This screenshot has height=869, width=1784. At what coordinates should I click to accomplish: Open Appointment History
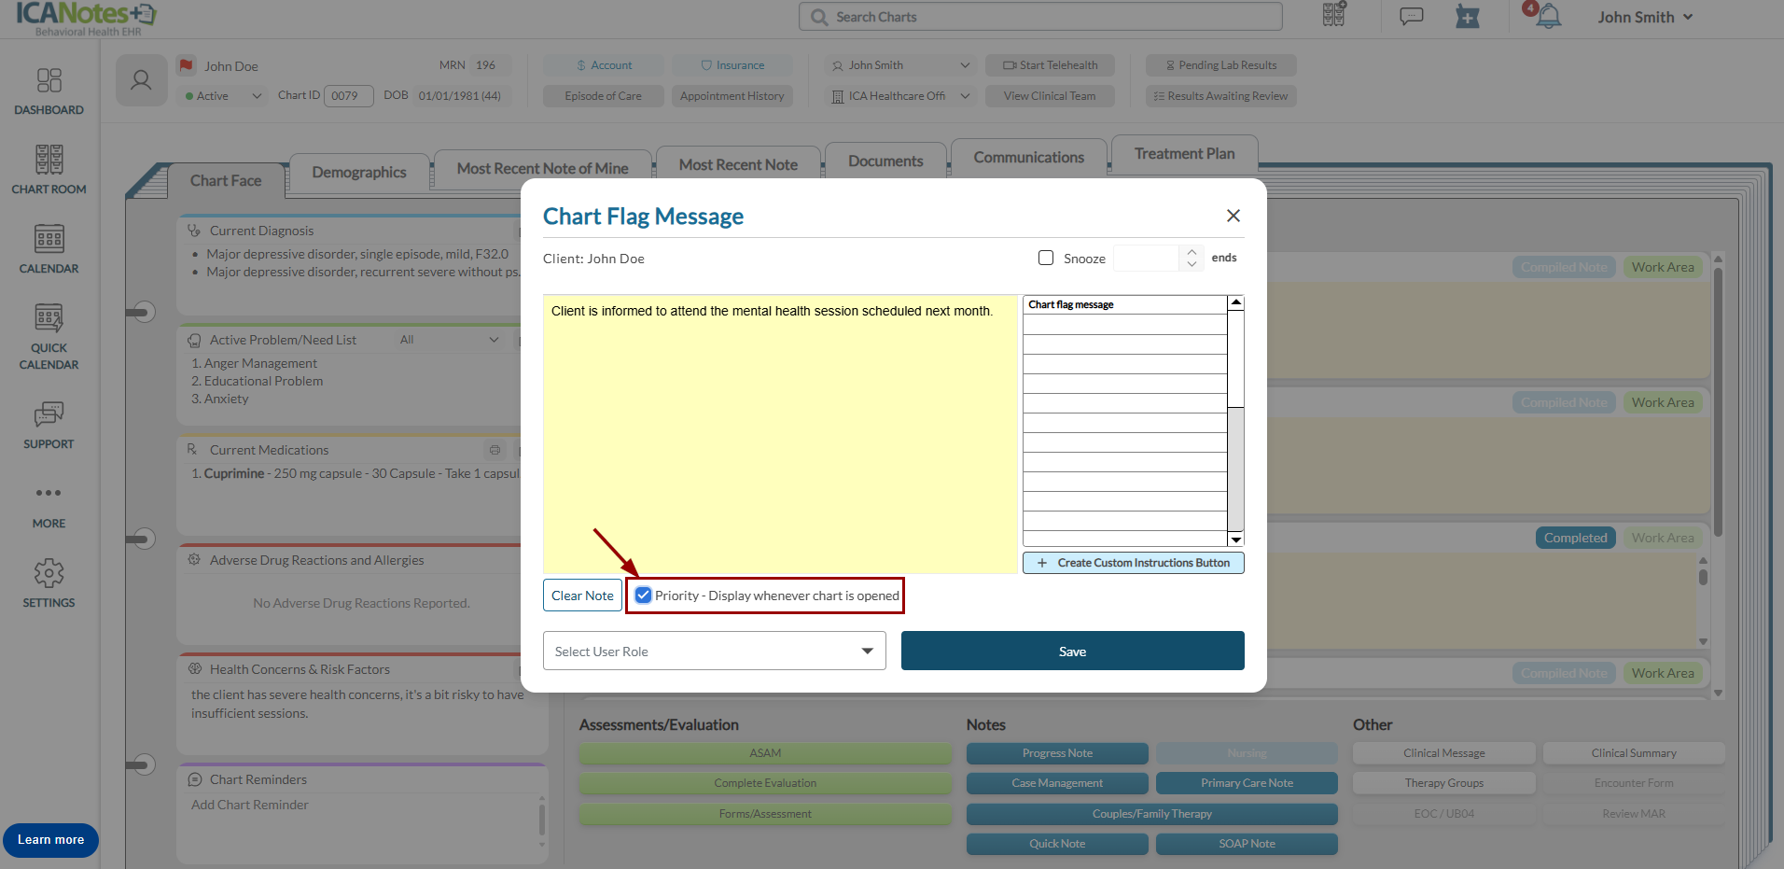coord(732,96)
